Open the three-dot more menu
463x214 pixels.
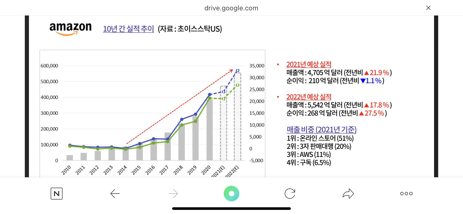click(x=406, y=194)
